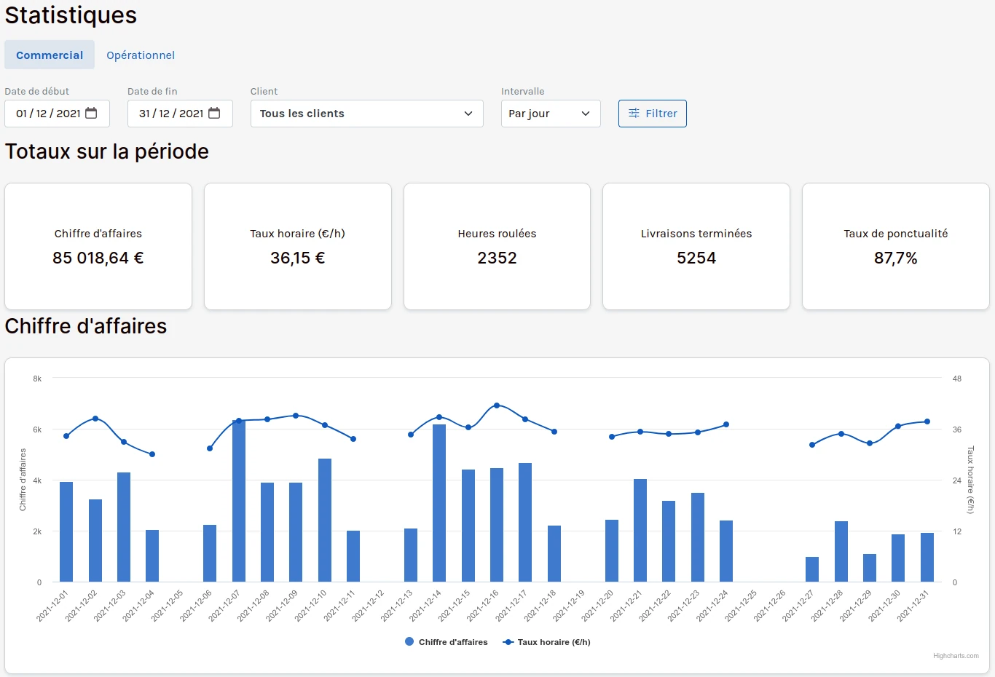Click the revenue bar for 2021-12-17
995x677 pixels.
(x=525, y=522)
